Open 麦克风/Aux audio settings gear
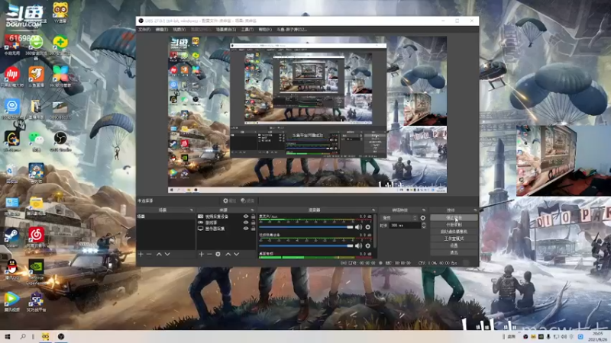This screenshot has height=343, width=611. tap(368, 227)
